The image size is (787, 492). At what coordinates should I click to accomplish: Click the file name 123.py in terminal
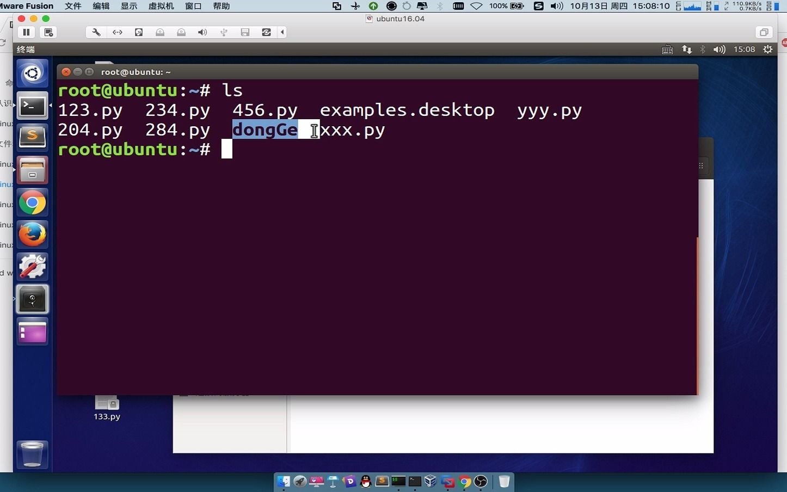point(90,110)
